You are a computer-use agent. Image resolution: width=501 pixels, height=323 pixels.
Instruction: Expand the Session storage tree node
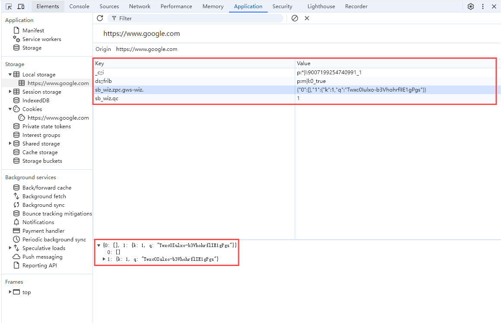(x=10, y=92)
